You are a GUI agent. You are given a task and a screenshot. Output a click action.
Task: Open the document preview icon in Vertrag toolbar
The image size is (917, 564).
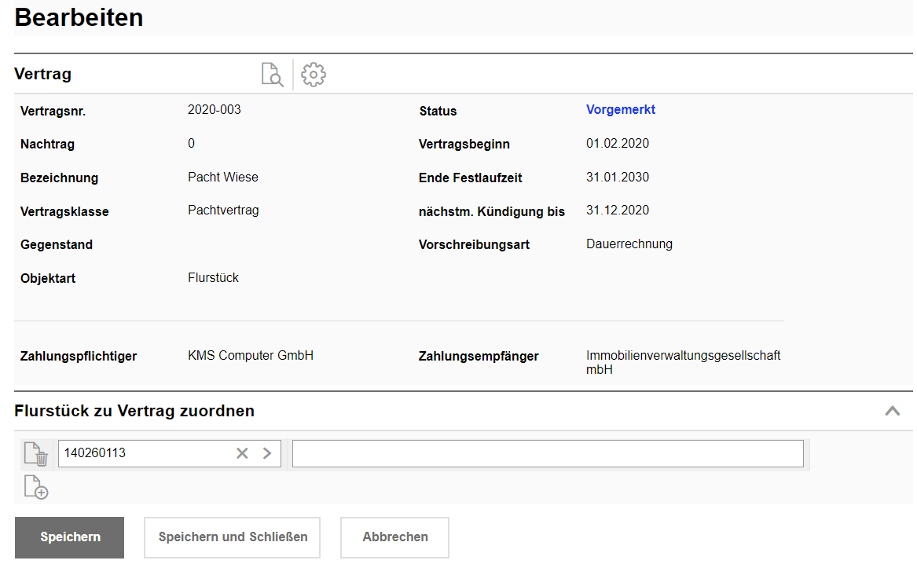271,75
